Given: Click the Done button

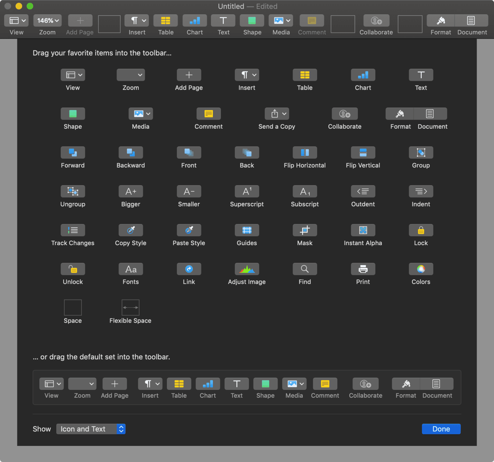Looking at the screenshot, I should (441, 429).
